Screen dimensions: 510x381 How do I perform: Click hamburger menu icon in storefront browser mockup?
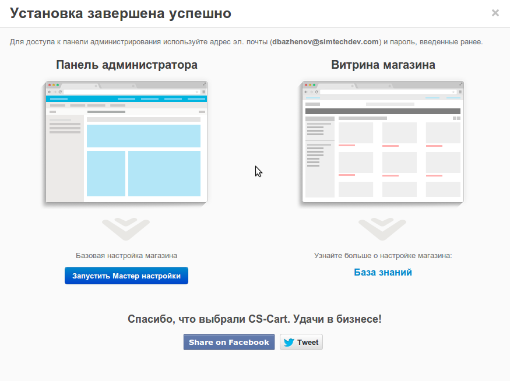click(x=459, y=92)
